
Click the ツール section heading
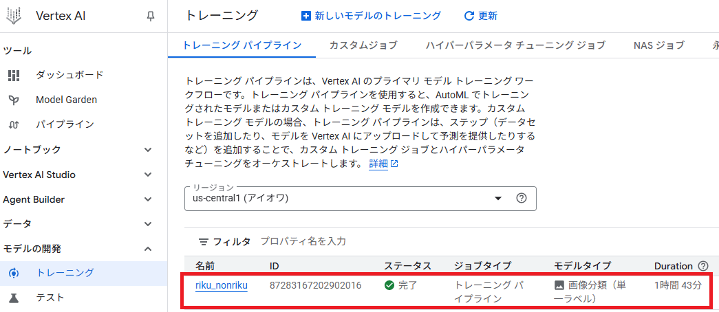17,51
